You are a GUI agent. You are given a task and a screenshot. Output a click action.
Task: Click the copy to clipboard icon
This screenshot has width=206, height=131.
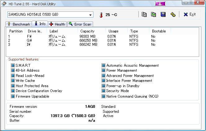point(144,15)
